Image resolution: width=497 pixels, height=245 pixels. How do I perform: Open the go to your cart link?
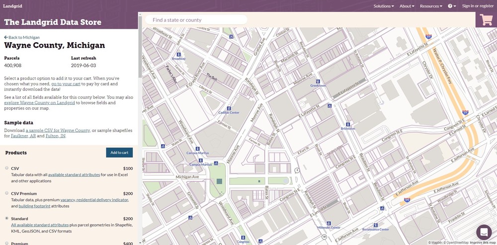coord(66,84)
